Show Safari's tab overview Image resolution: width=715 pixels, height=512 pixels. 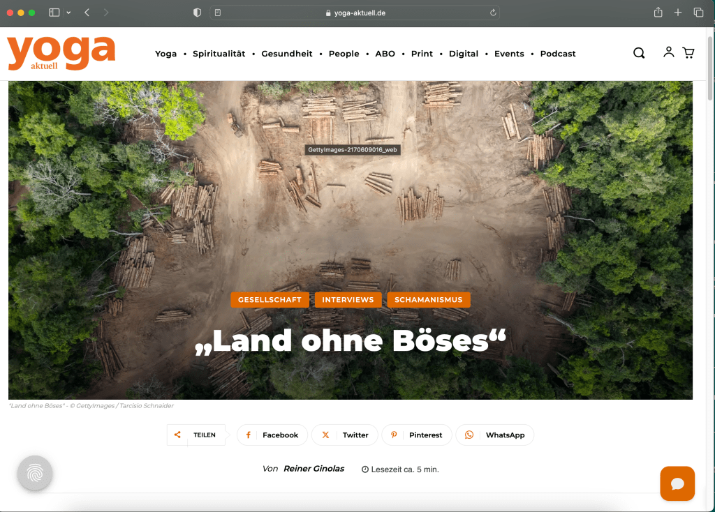698,13
